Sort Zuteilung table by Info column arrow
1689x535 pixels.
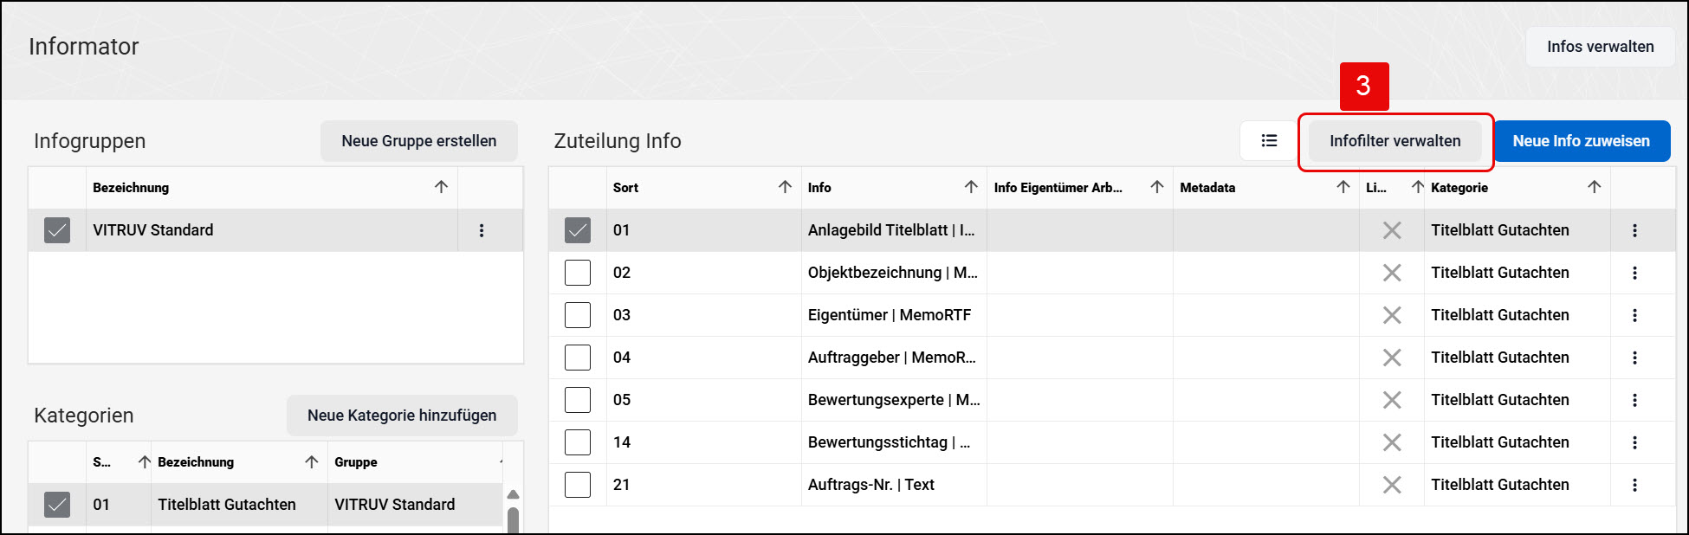(971, 187)
